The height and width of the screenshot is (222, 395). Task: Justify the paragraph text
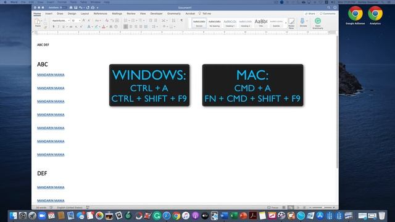pyautogui.click(x=141, y=27)
